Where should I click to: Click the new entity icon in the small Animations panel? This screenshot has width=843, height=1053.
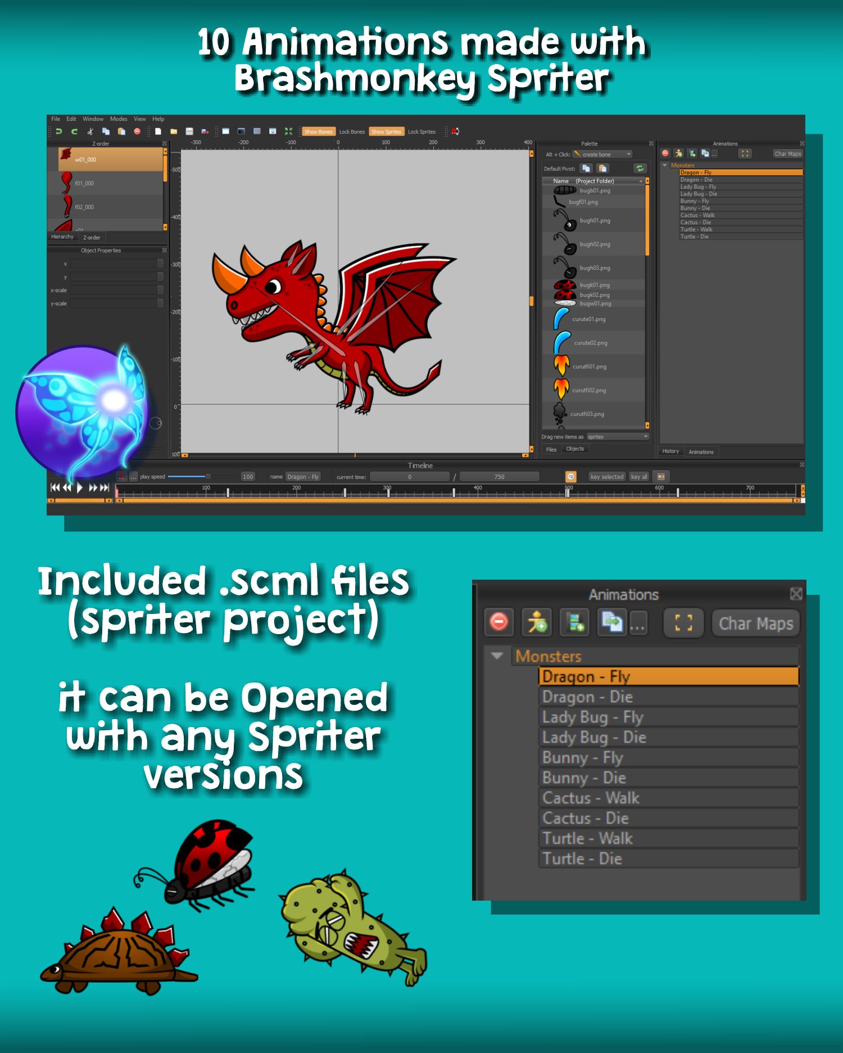[679, 153]
